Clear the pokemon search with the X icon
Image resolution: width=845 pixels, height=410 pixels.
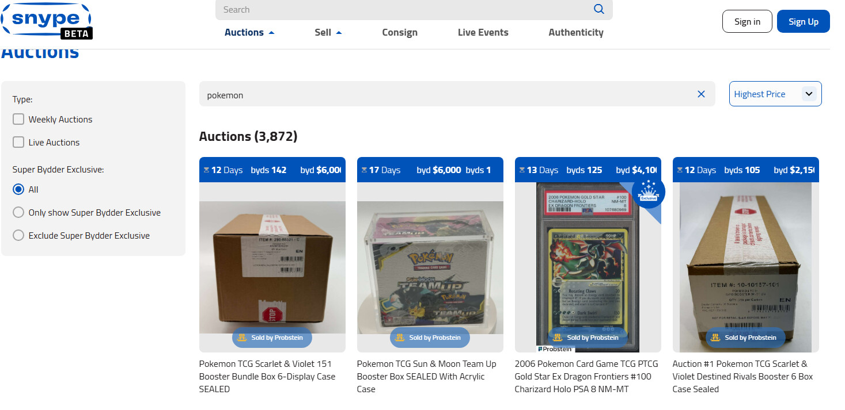coord(701,94)
